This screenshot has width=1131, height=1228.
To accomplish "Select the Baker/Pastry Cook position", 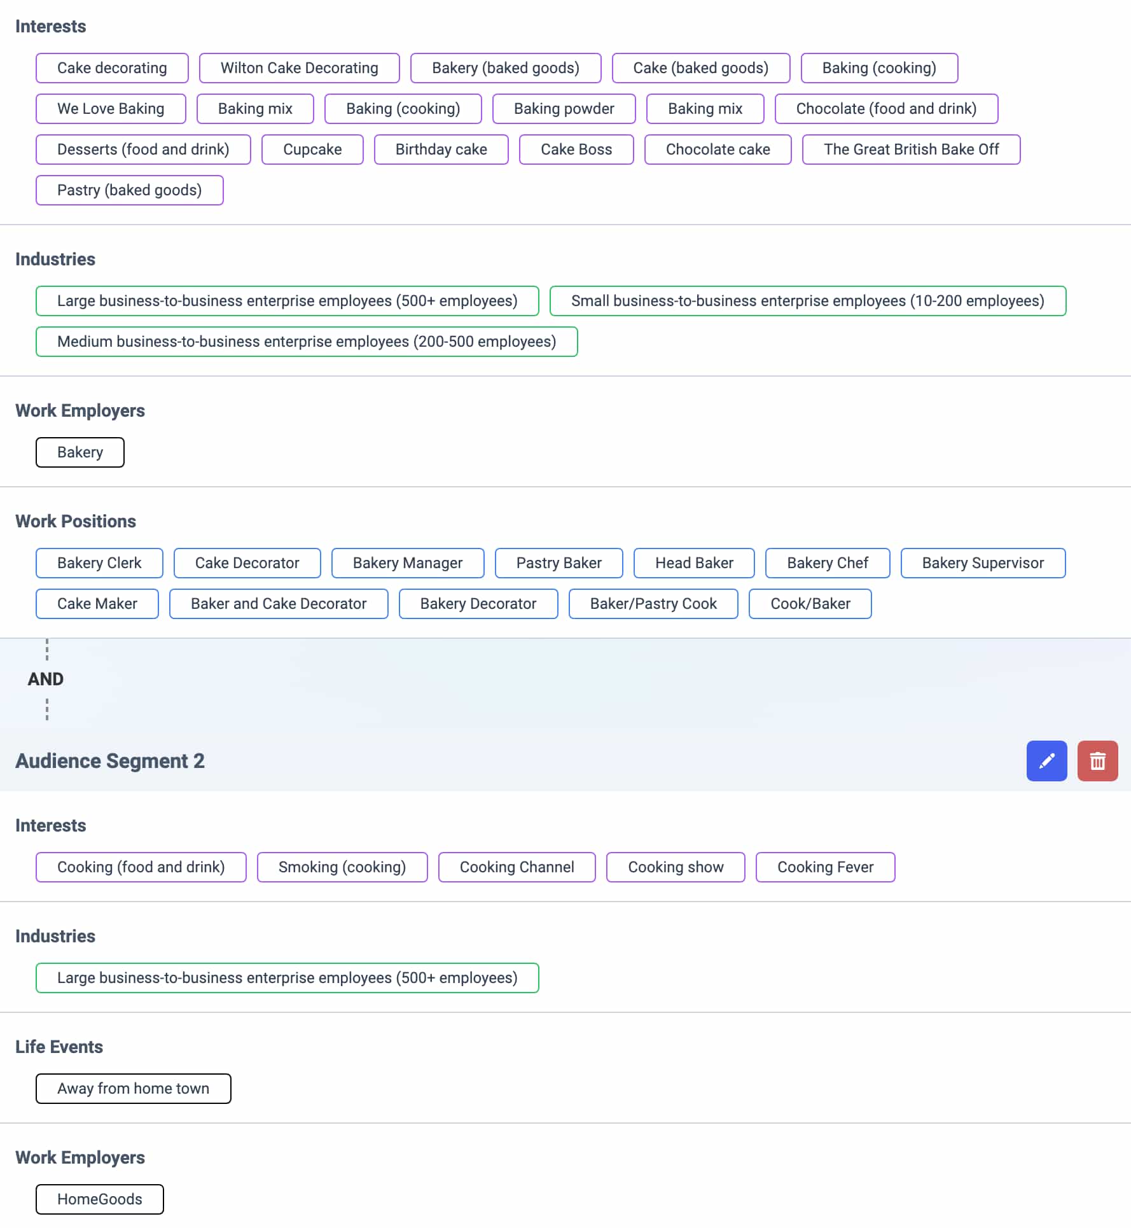I will [653, 604].
